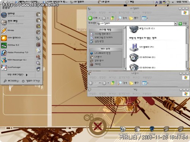Screen dimensions: 190x142
Task: Click 검색 search button in 내 문서 window
Action: pos(122,83)
